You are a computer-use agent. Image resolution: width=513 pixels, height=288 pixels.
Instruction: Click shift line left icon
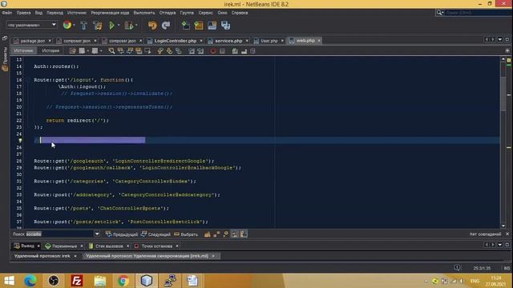pyautogui.click(x=192, y=51)
